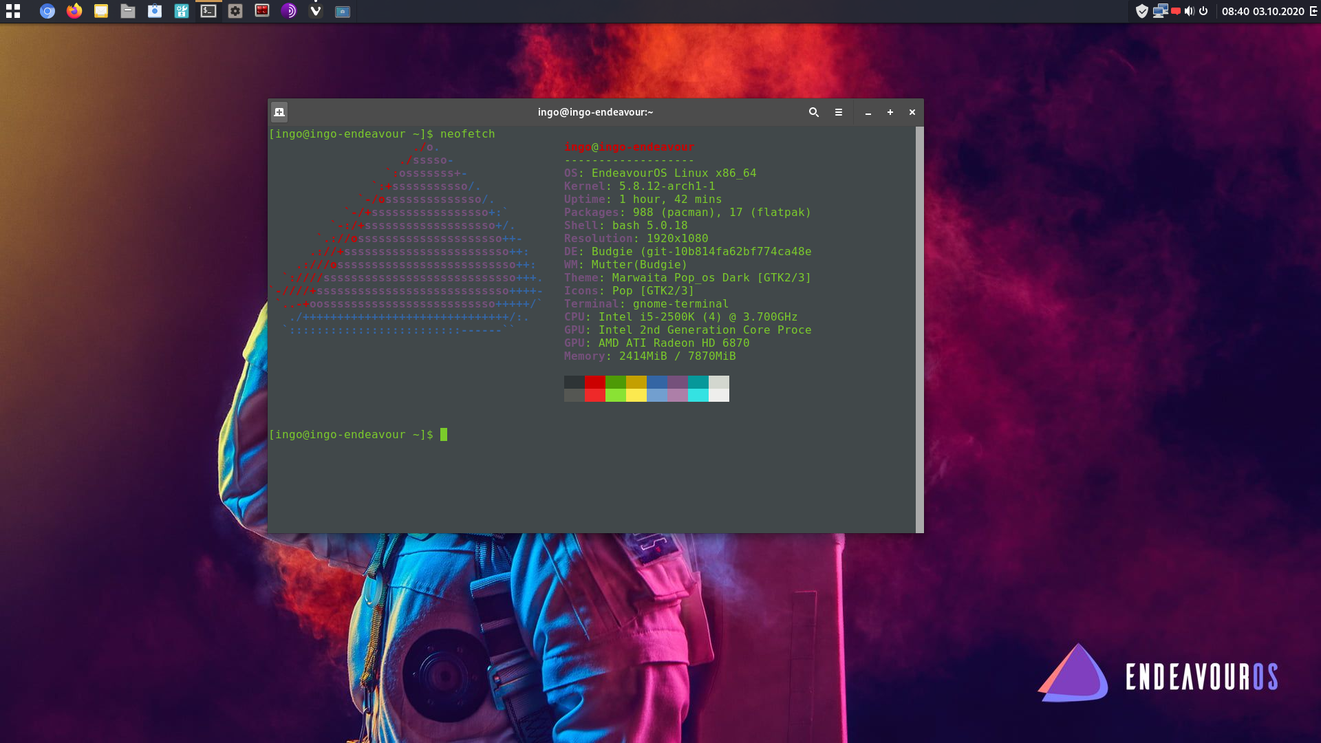Open the terminal hamburger menu

(839, 112)
